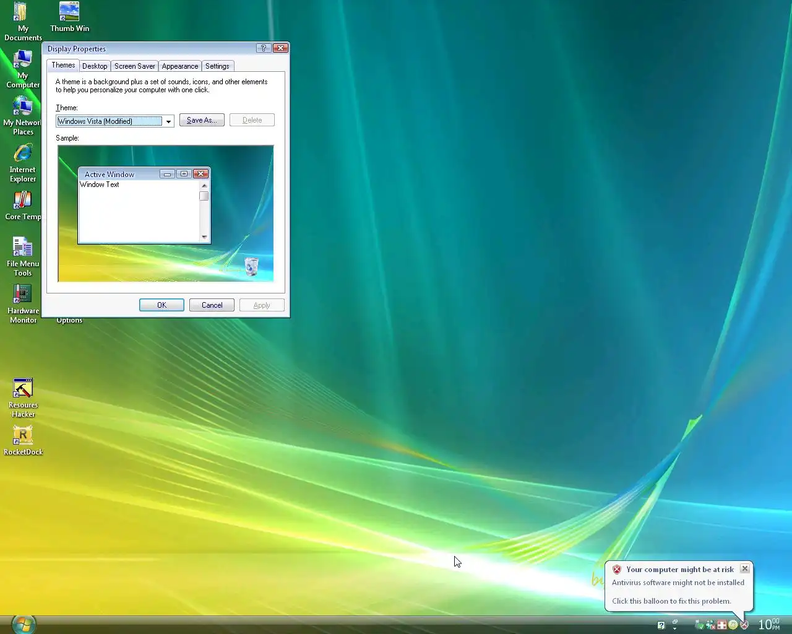Open My Network Places desktop icon

coord(23,116)
